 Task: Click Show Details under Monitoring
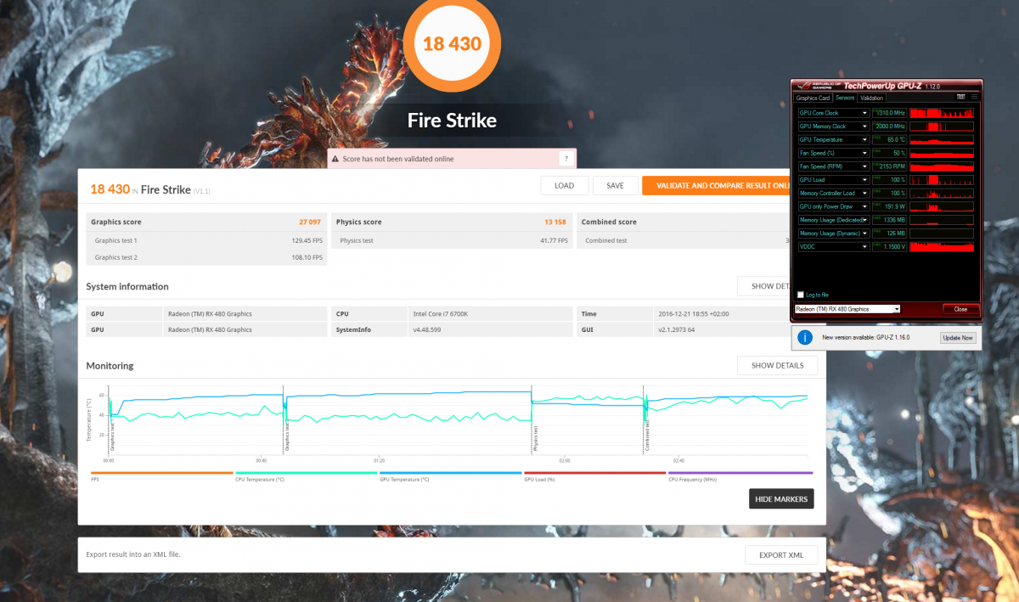[777, 366]
